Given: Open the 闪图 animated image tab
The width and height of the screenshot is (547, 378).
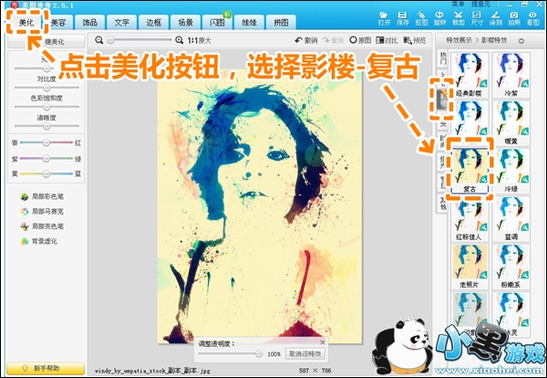Looking at the screenshot, I should [217, 23].
